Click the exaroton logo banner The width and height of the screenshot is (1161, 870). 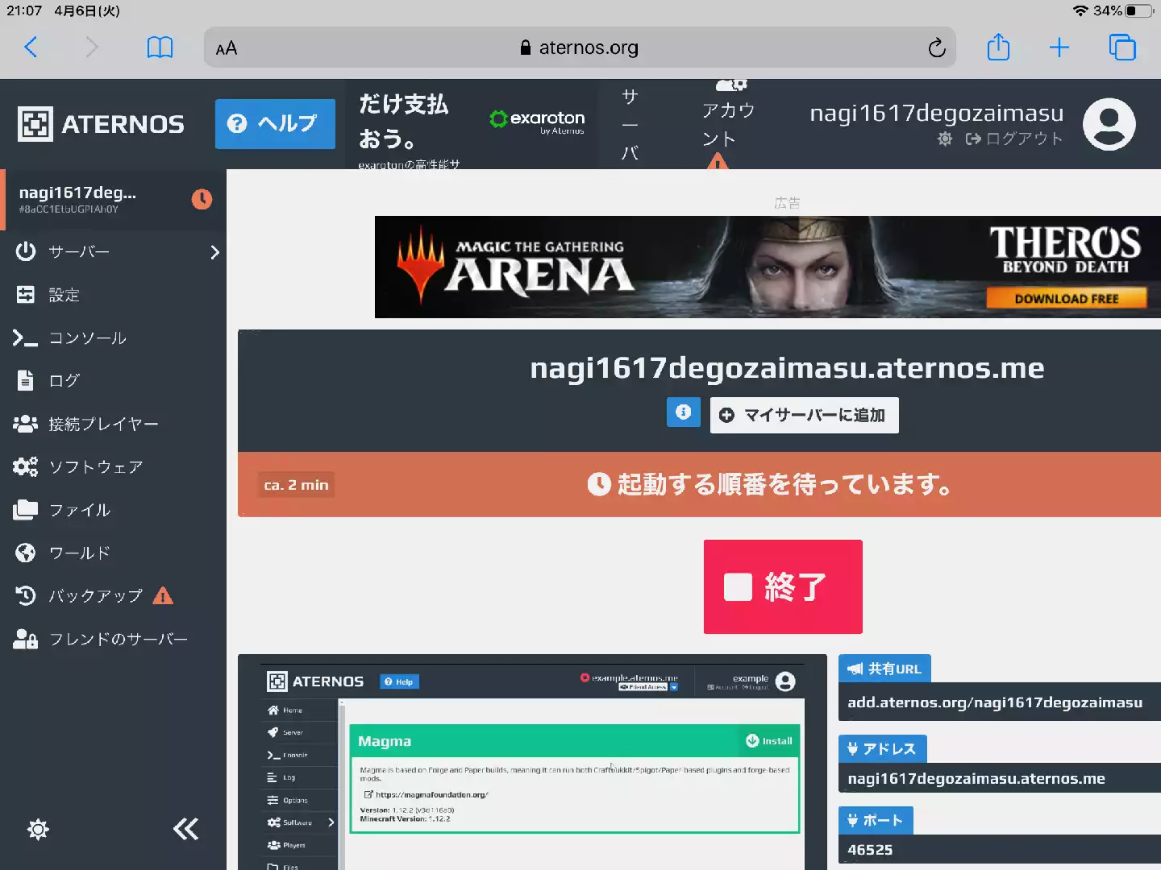(537, 122)
